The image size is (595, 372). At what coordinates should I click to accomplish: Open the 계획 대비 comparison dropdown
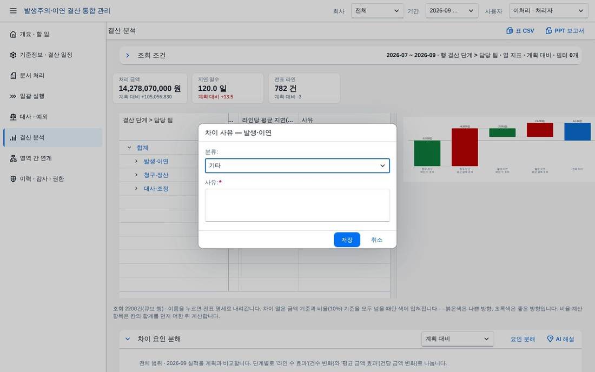(457, 338)
